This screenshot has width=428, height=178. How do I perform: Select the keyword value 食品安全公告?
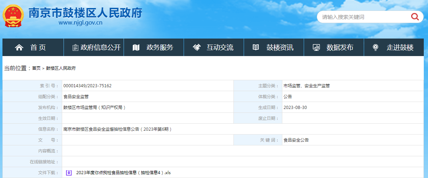[x=296, y=140]
